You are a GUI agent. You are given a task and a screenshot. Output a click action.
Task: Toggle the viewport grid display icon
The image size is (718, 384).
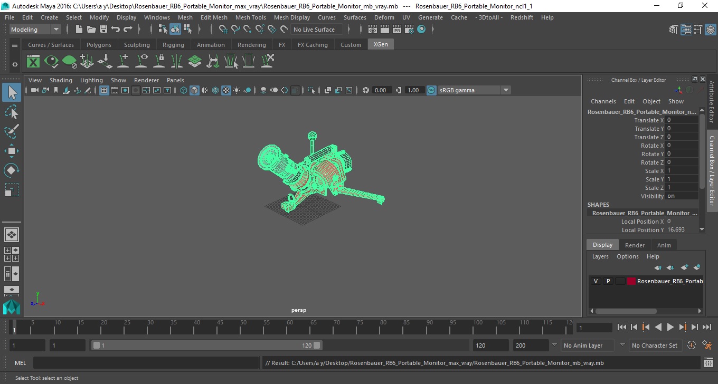(104, 90)
